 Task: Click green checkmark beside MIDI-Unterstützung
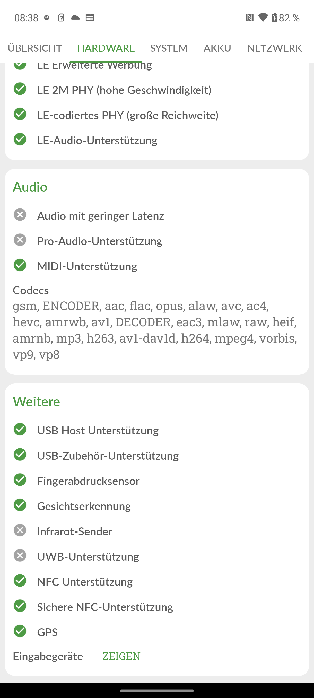point(20,265)
